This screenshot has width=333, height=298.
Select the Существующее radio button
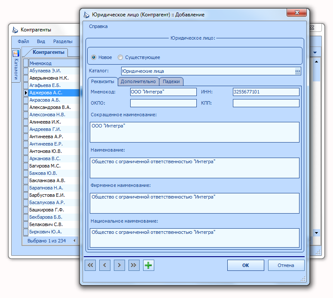tap(120, 57)
